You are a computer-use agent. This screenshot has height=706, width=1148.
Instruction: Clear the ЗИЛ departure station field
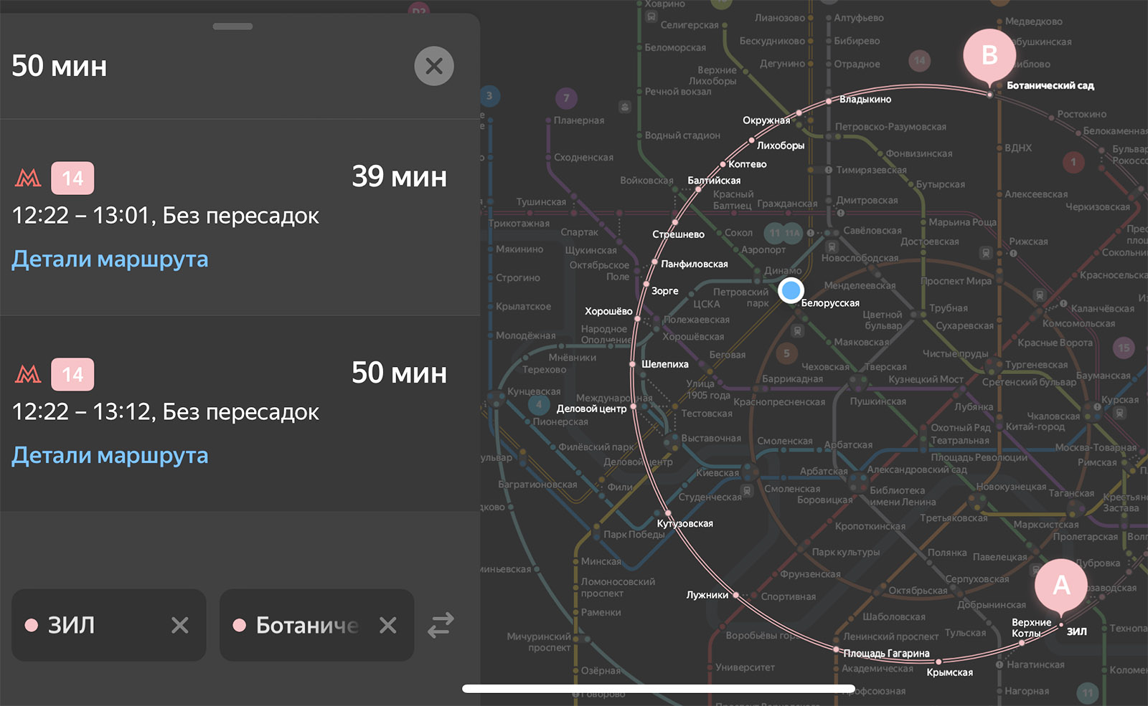[x=180, y=625]
